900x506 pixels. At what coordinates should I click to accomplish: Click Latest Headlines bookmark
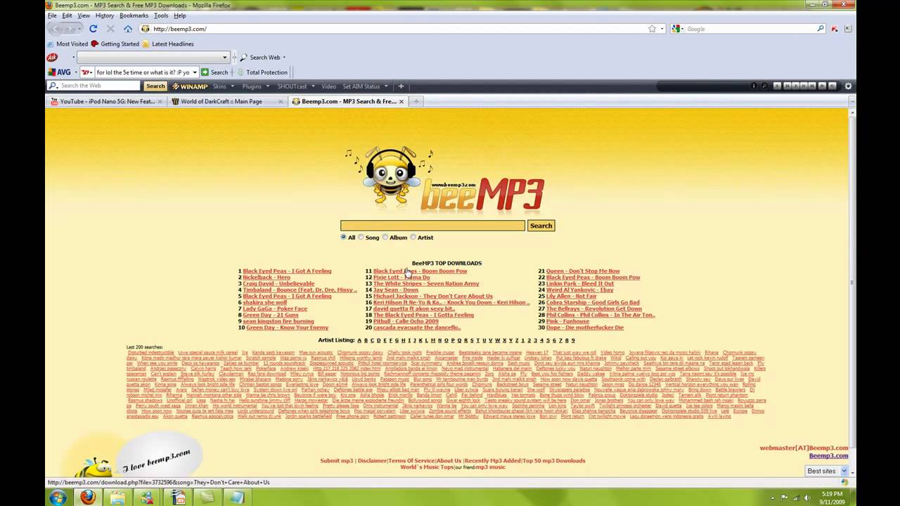coord(168,44)
